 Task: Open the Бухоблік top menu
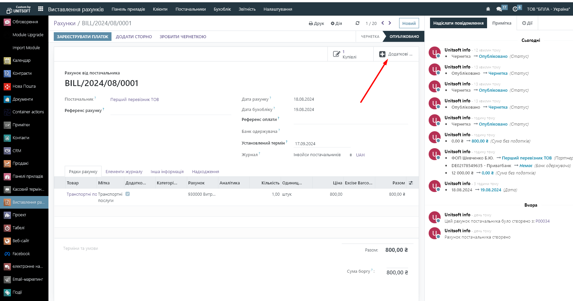222,9
